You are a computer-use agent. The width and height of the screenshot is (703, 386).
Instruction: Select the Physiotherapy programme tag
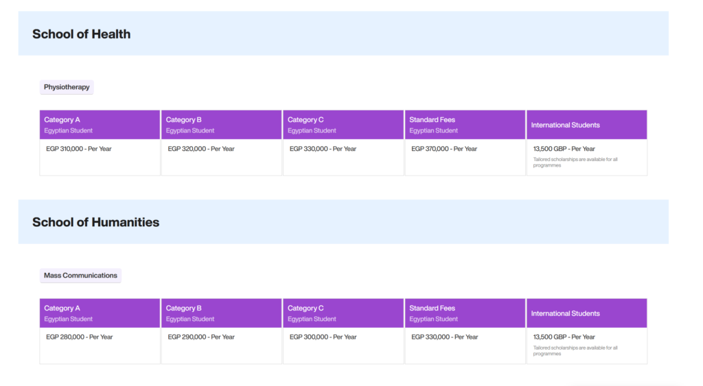tap(67, 87)
